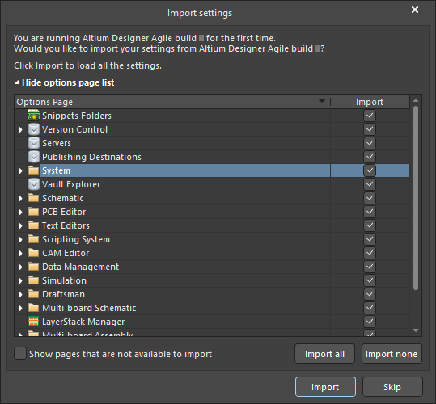The image size is (436, 404).
Task: Expand the Data Management tree node
Action: [x=20, y=267]
